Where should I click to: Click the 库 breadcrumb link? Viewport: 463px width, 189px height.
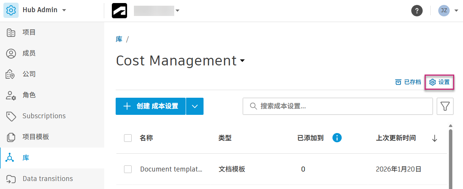point(119,39)
